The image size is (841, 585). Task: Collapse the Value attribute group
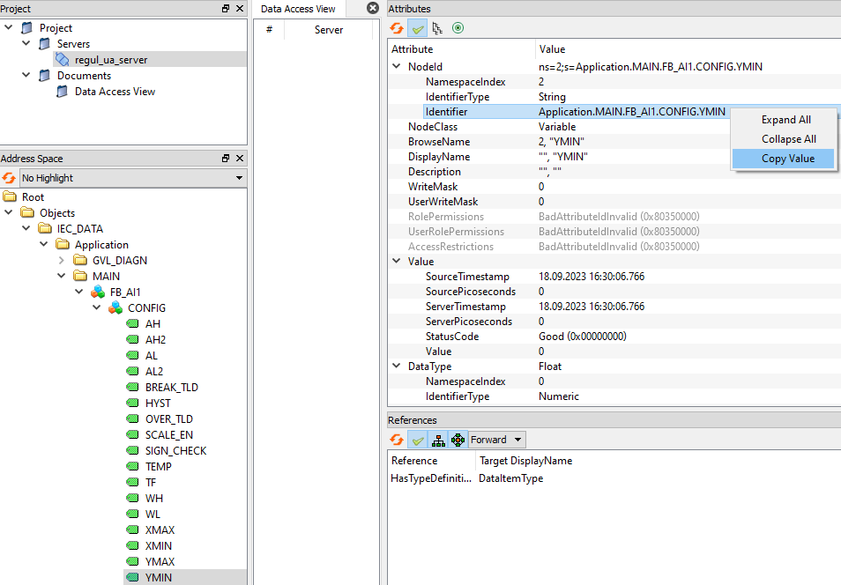396,262
